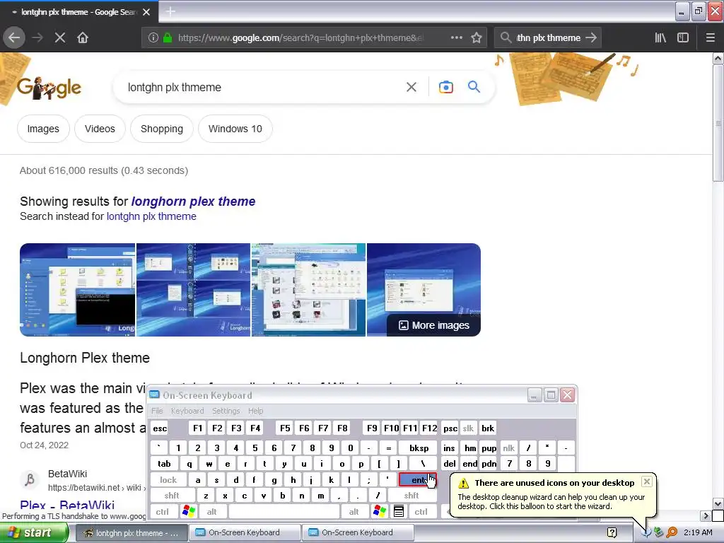Screen dimensions: 724x543
Task: Toggle the lock (caps) key on keyboard
Action: [168, 480]
